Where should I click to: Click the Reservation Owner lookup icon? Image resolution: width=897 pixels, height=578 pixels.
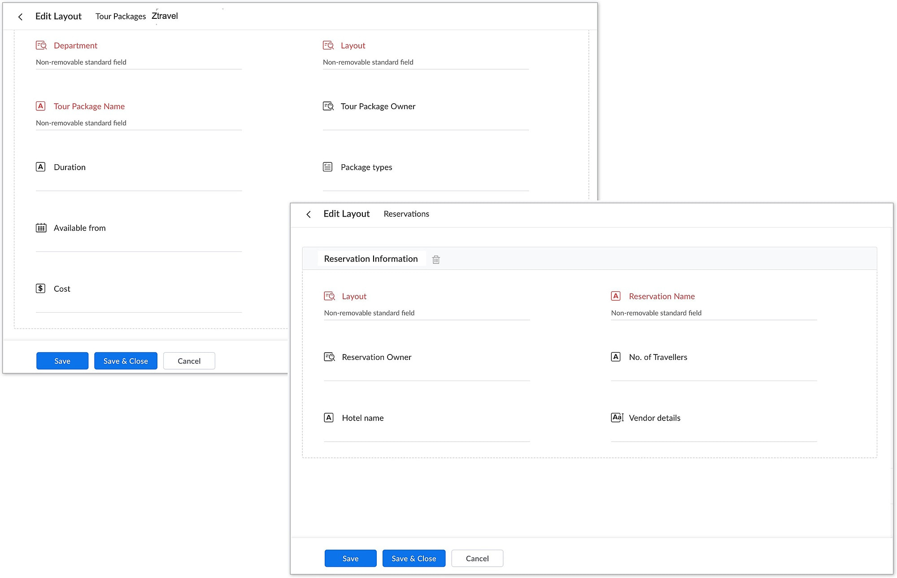(x=330, y=357)
